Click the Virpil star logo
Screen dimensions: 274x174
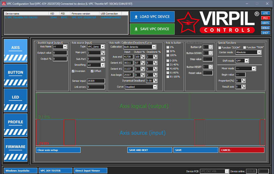(188, 23)
